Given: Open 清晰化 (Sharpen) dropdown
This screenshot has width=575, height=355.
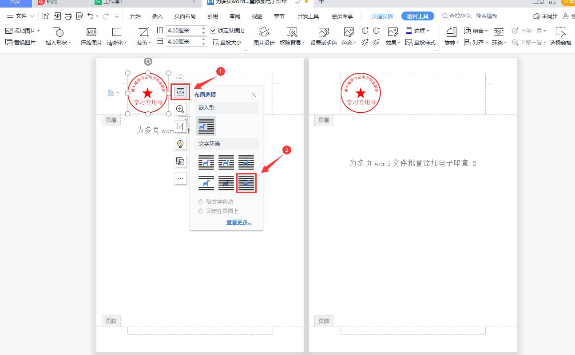Looking at the screenshot, I should tap(117, 36).
